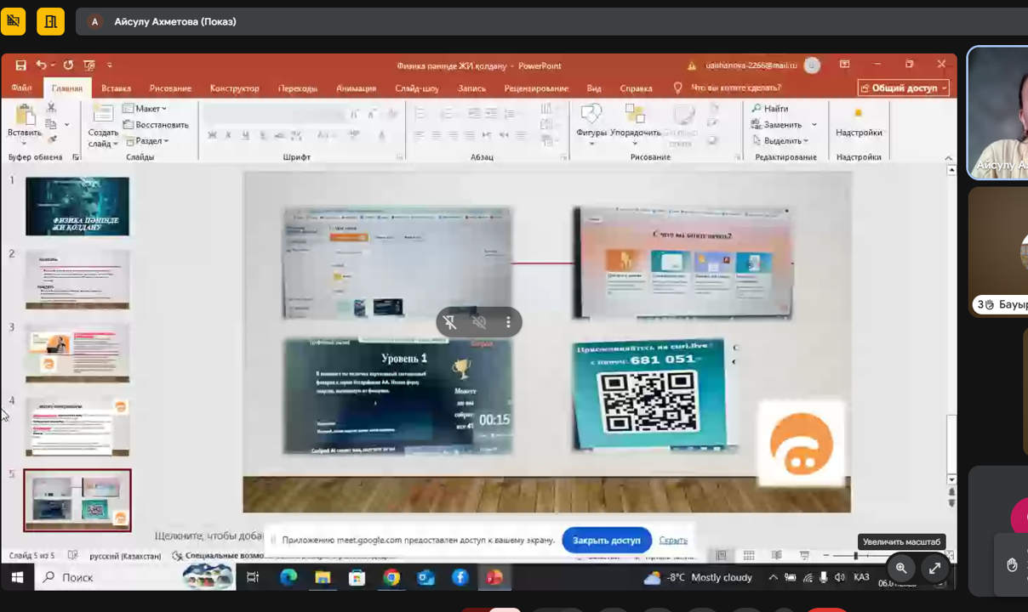Toggle pin on the shared screen overlay

coord(450,322)
